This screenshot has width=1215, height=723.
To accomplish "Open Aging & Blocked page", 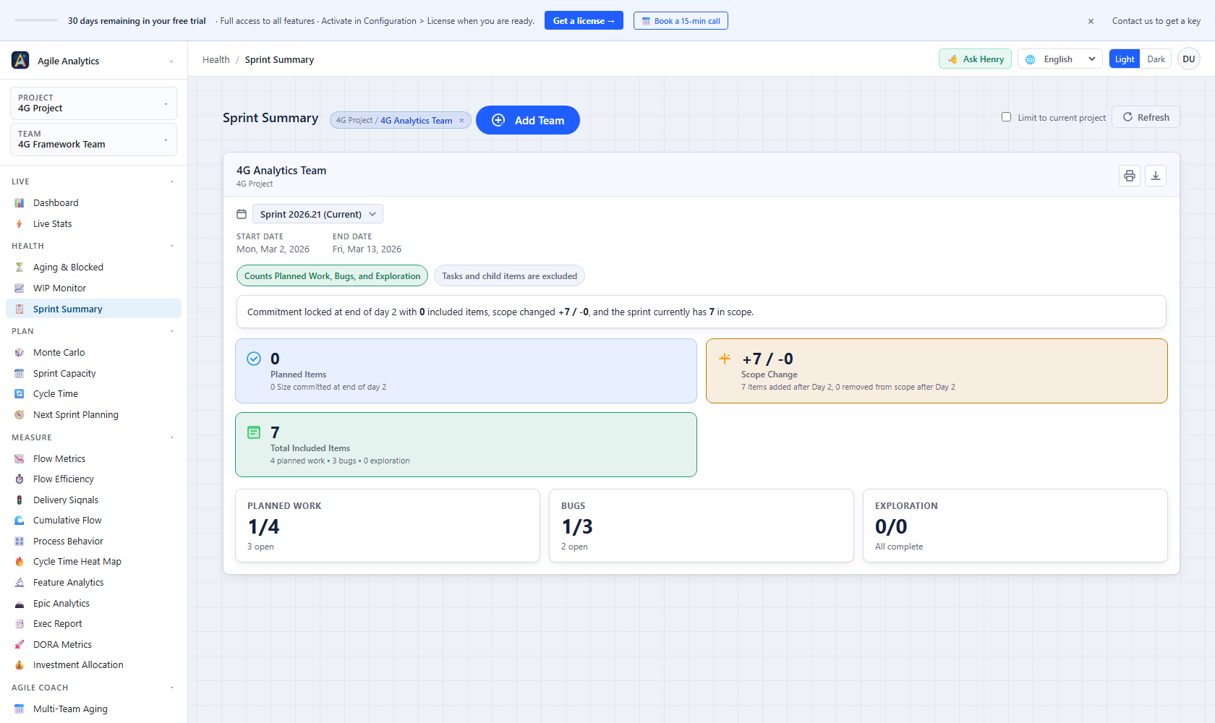I will coord(93,268).
